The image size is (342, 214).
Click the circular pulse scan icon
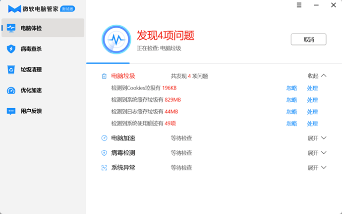click(x=116, y=40)
